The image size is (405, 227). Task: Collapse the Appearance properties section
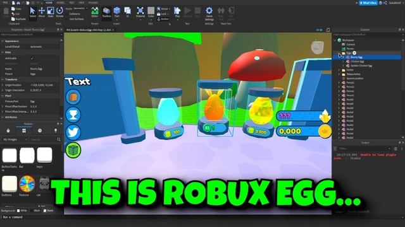pyautogui.click(x=3, y=41)
